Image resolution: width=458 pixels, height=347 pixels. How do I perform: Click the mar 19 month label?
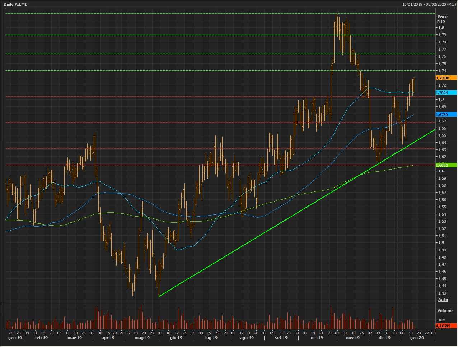tap(75, 338)
